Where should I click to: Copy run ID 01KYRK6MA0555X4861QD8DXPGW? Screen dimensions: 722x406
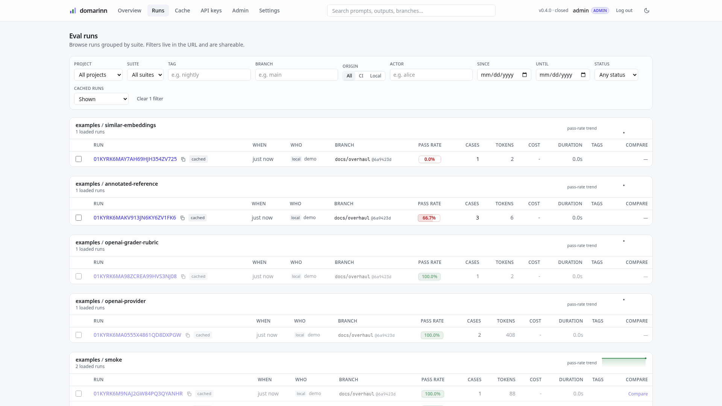[188, 335]
